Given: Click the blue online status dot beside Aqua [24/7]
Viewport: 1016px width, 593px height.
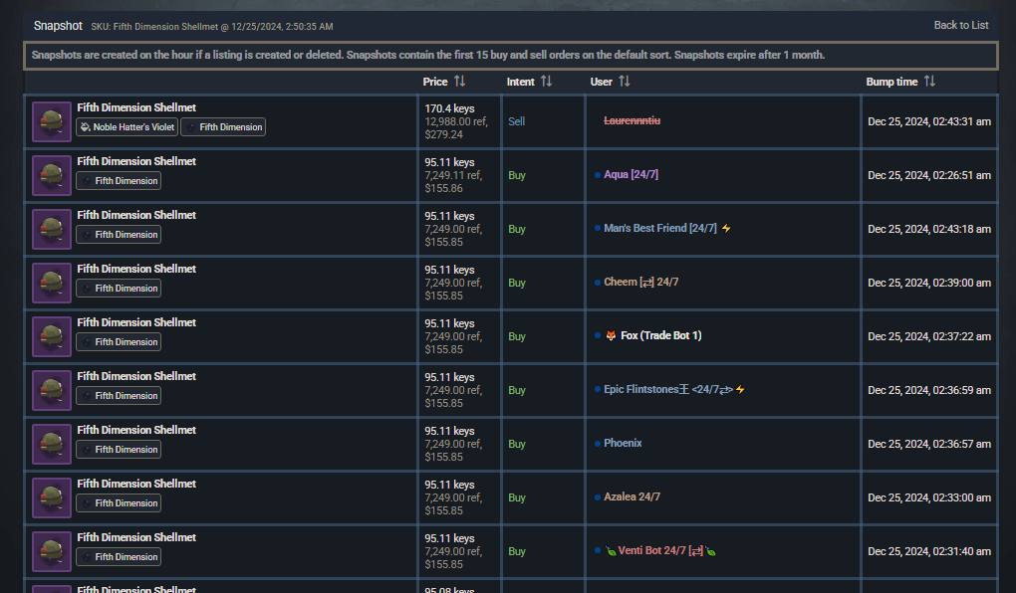Looking at the screenshot, I should [x=597, y=175].
